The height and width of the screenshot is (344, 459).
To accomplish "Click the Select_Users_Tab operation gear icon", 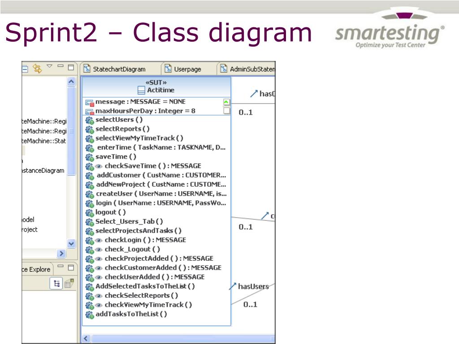I will click(x=90, y=222).
